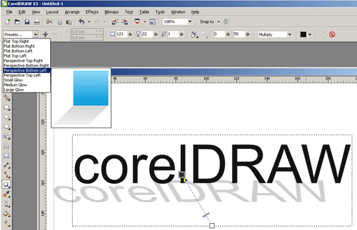The width and height of the screenshot is (357, 230).
Task: Click the Import icon
Action: click(115, 22)
